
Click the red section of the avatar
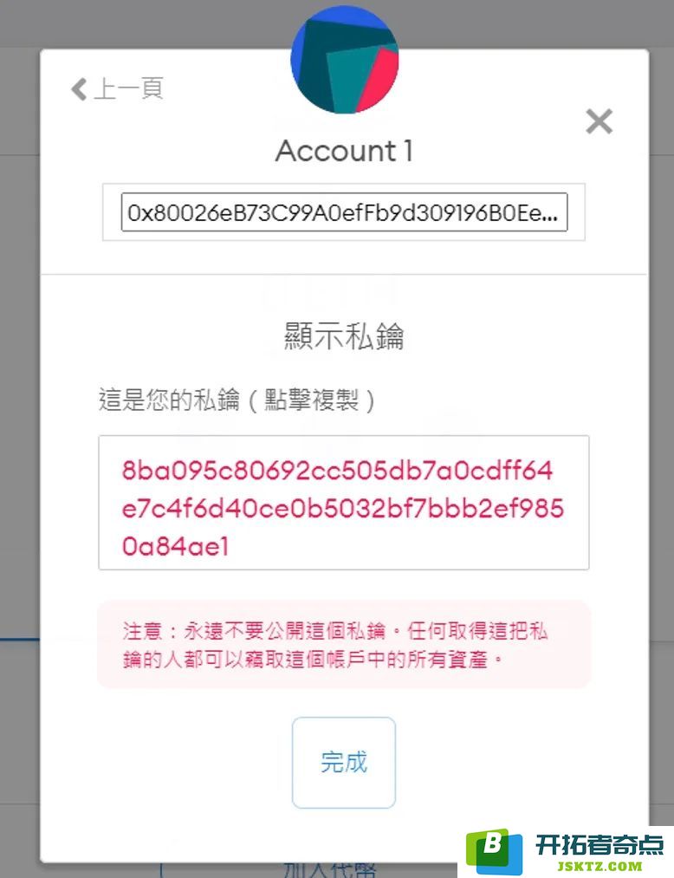374,78
